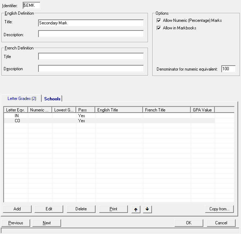Uncheck Allow in Markbooks option
Screen dimensions: 241x234
(159, 28)
